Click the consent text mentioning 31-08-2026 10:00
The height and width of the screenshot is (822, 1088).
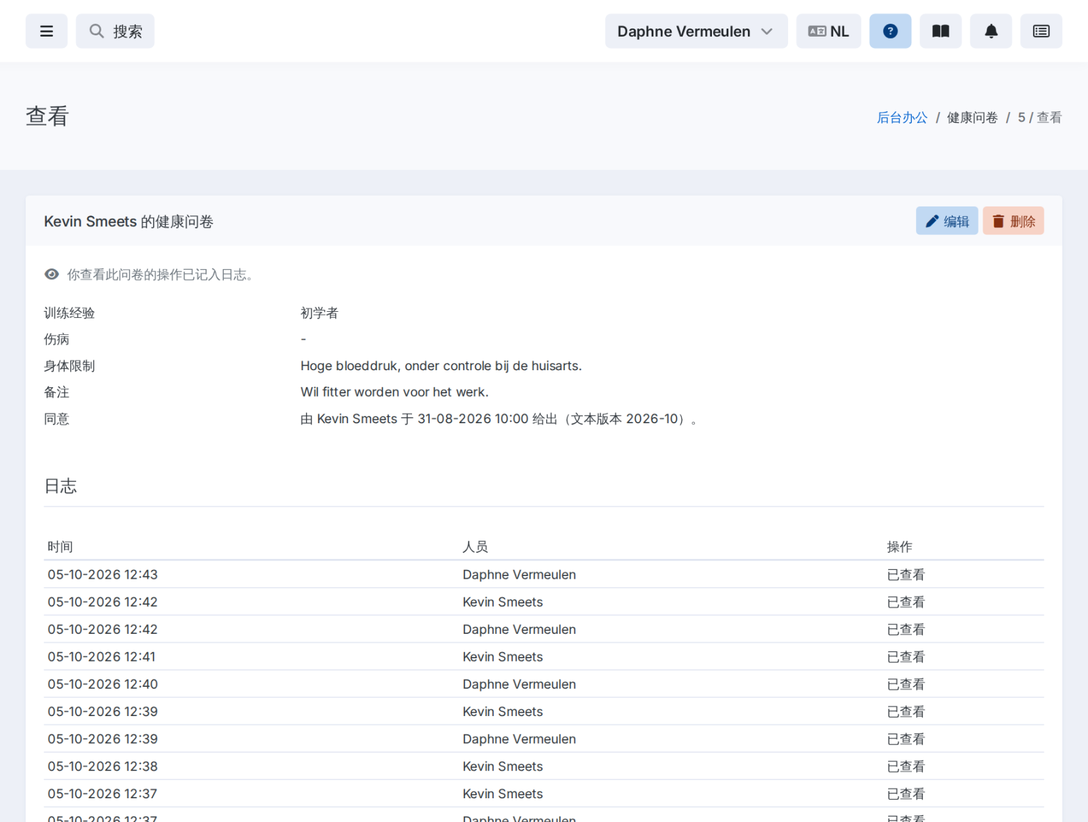[500, 419]
